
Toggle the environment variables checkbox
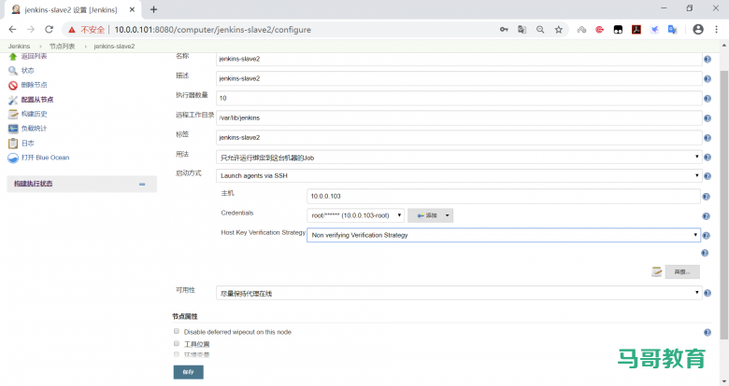point(177,354)
